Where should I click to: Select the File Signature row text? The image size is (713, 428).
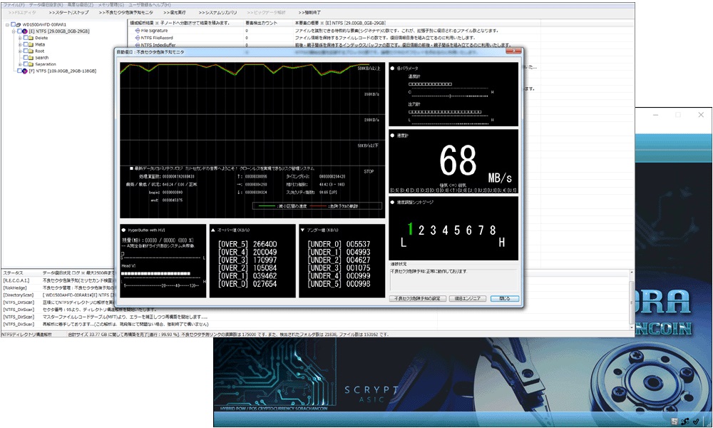(x=155, y=31)
